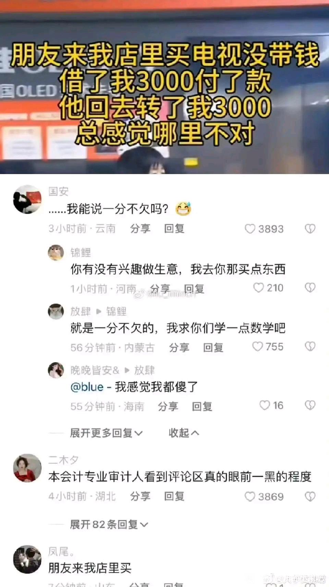Dislike 国安's comment using broken heart

310,229
